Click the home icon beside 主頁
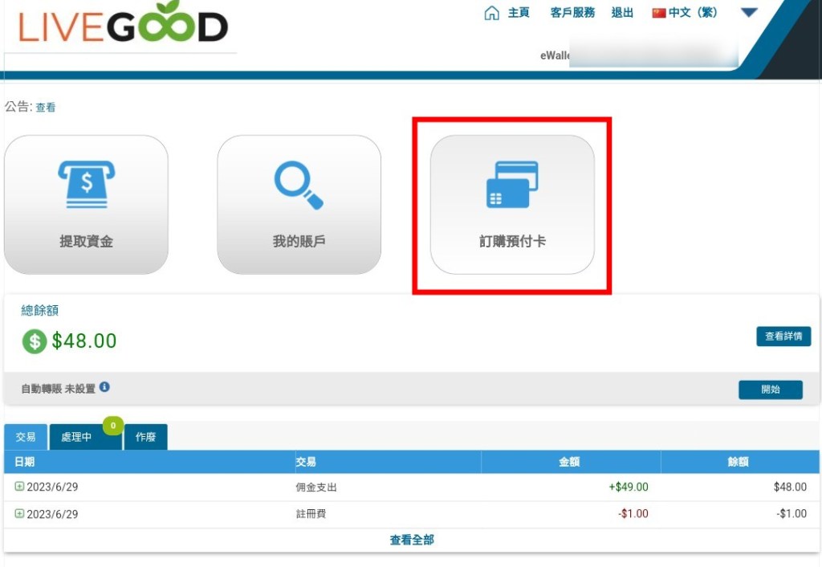The width and height of the screenshot is (822, 567). [x=491, y=13]
